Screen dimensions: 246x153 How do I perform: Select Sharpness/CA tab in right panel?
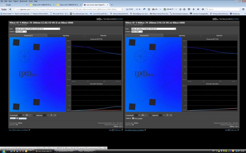coord(144,35)
